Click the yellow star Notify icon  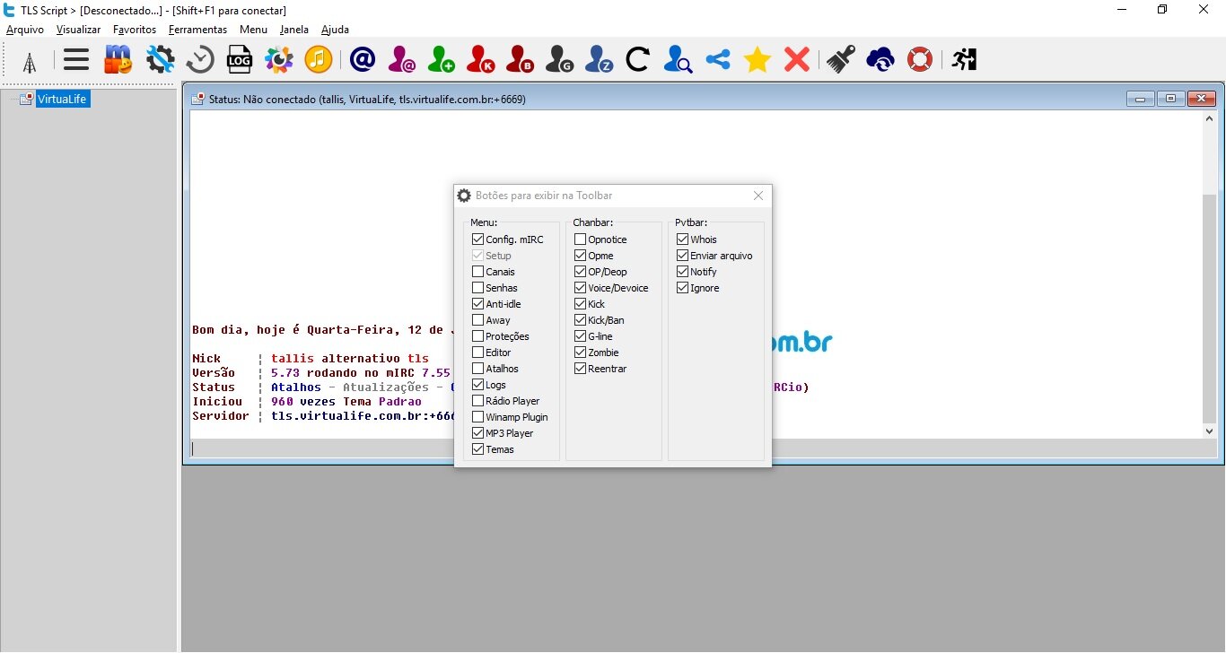coord(757,60)
